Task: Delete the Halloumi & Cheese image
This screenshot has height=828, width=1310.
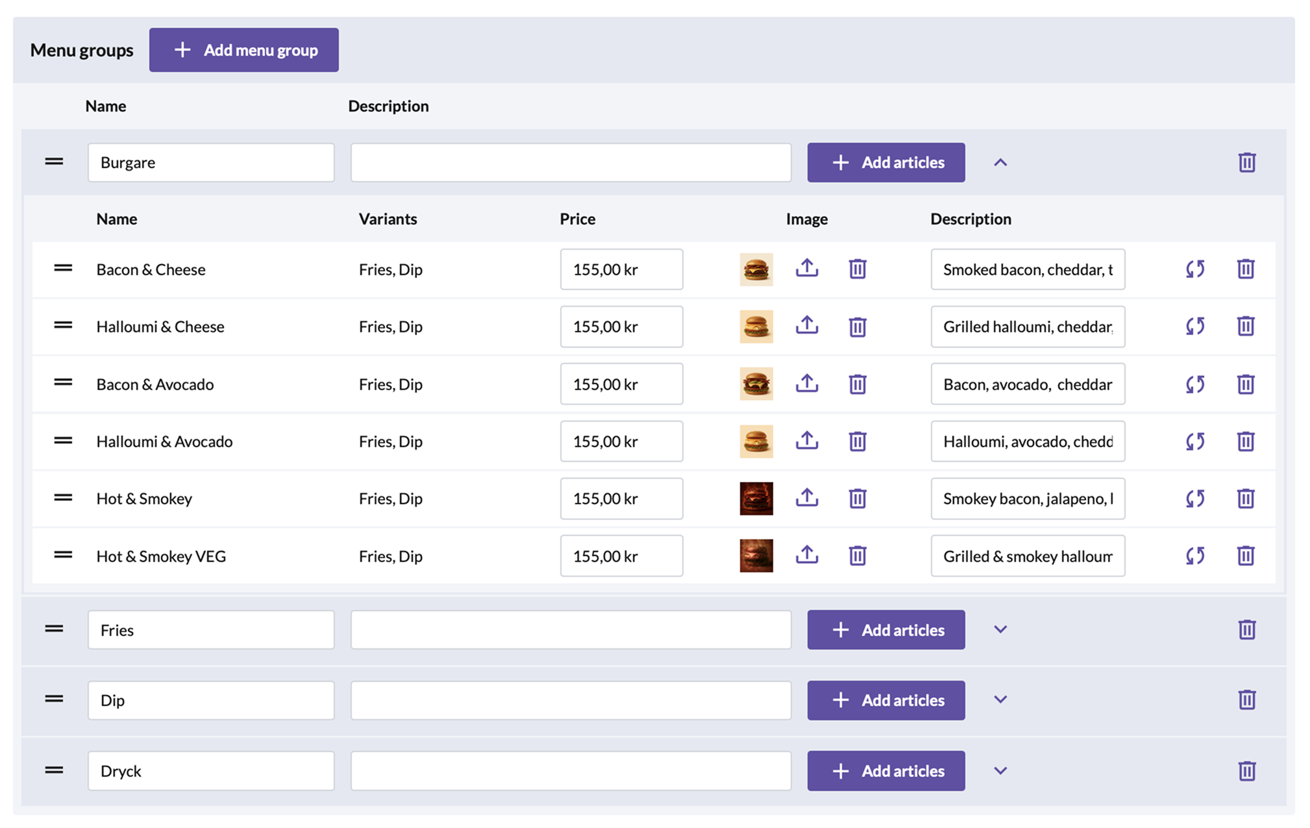Action: [857, 326]
